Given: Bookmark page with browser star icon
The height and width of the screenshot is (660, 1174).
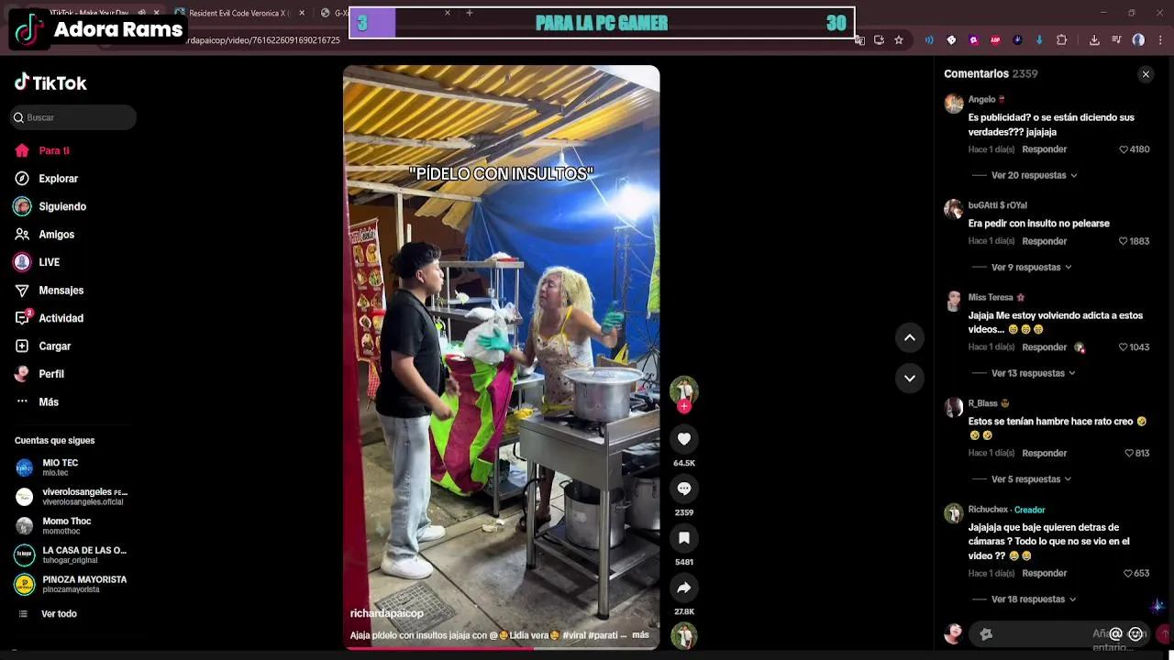Looking at the screenshot, I should coord(899,39).
